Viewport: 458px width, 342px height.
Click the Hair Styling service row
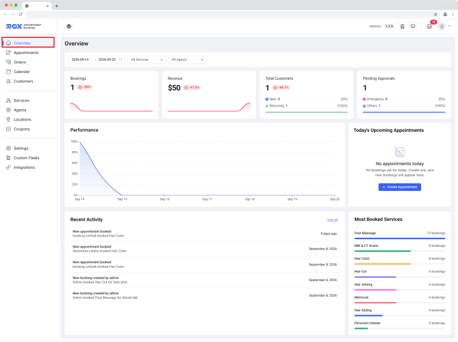coord(399,313)
